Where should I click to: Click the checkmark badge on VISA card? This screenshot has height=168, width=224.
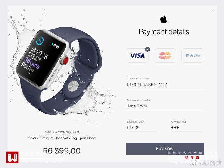pyautogui.click(x=148, y=49)
